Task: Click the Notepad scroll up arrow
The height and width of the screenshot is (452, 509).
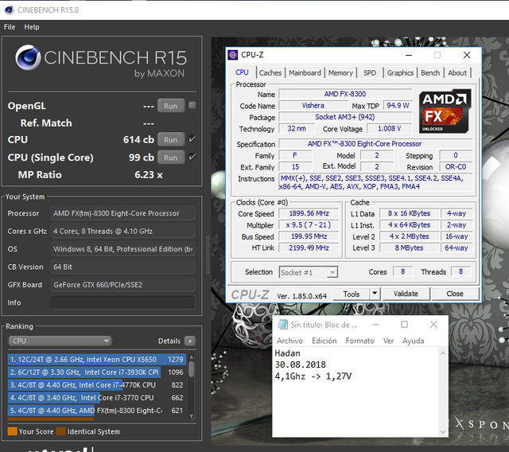Action: 443,353
